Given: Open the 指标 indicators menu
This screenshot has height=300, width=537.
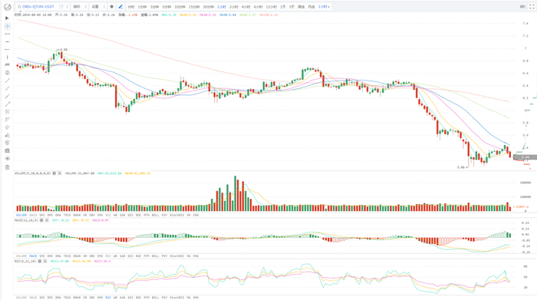Looking at the screenshot, I should tap(77, 6).
